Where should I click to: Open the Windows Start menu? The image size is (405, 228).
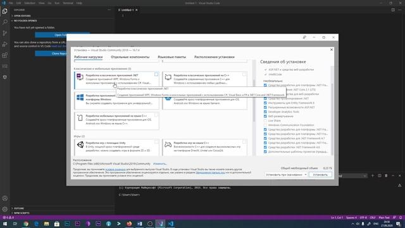[x=5, y=224]
